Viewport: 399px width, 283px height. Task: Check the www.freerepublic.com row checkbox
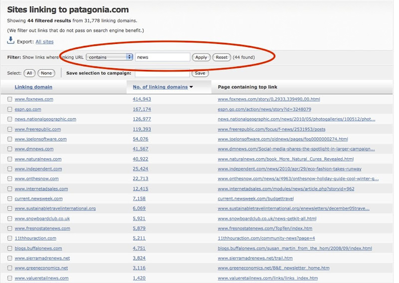pos(9,129)
